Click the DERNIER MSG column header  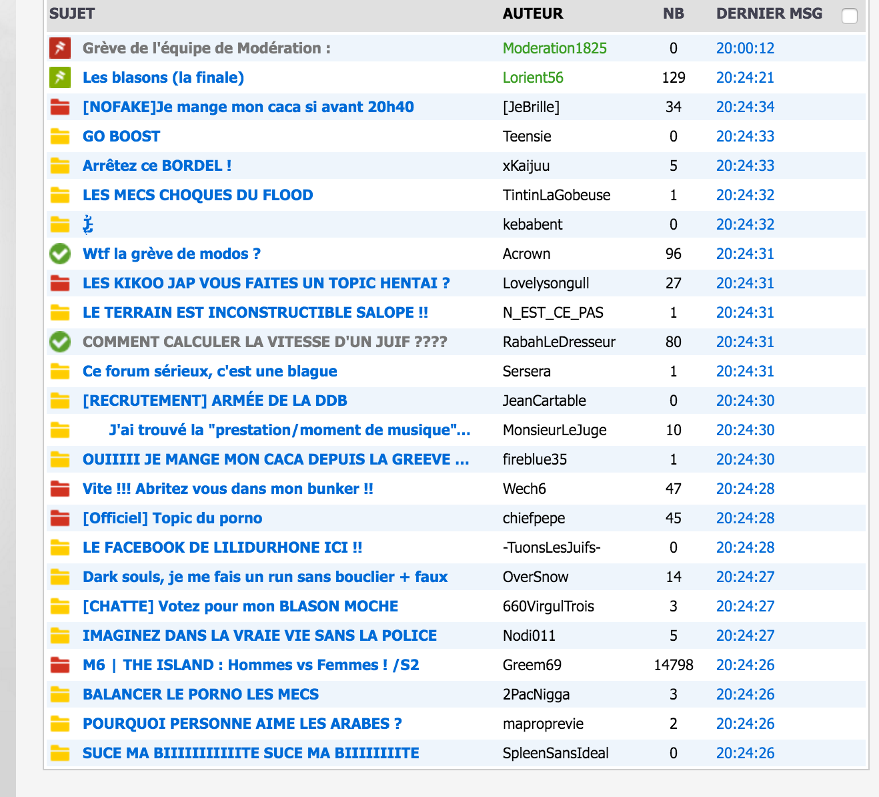coord(769,13)
